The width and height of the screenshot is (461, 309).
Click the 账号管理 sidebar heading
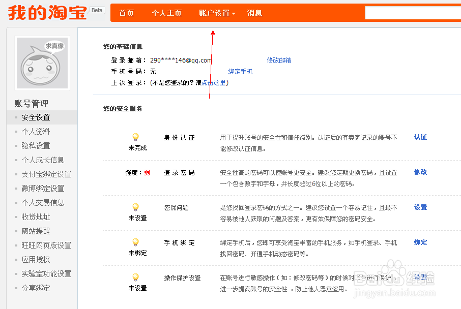31,103
